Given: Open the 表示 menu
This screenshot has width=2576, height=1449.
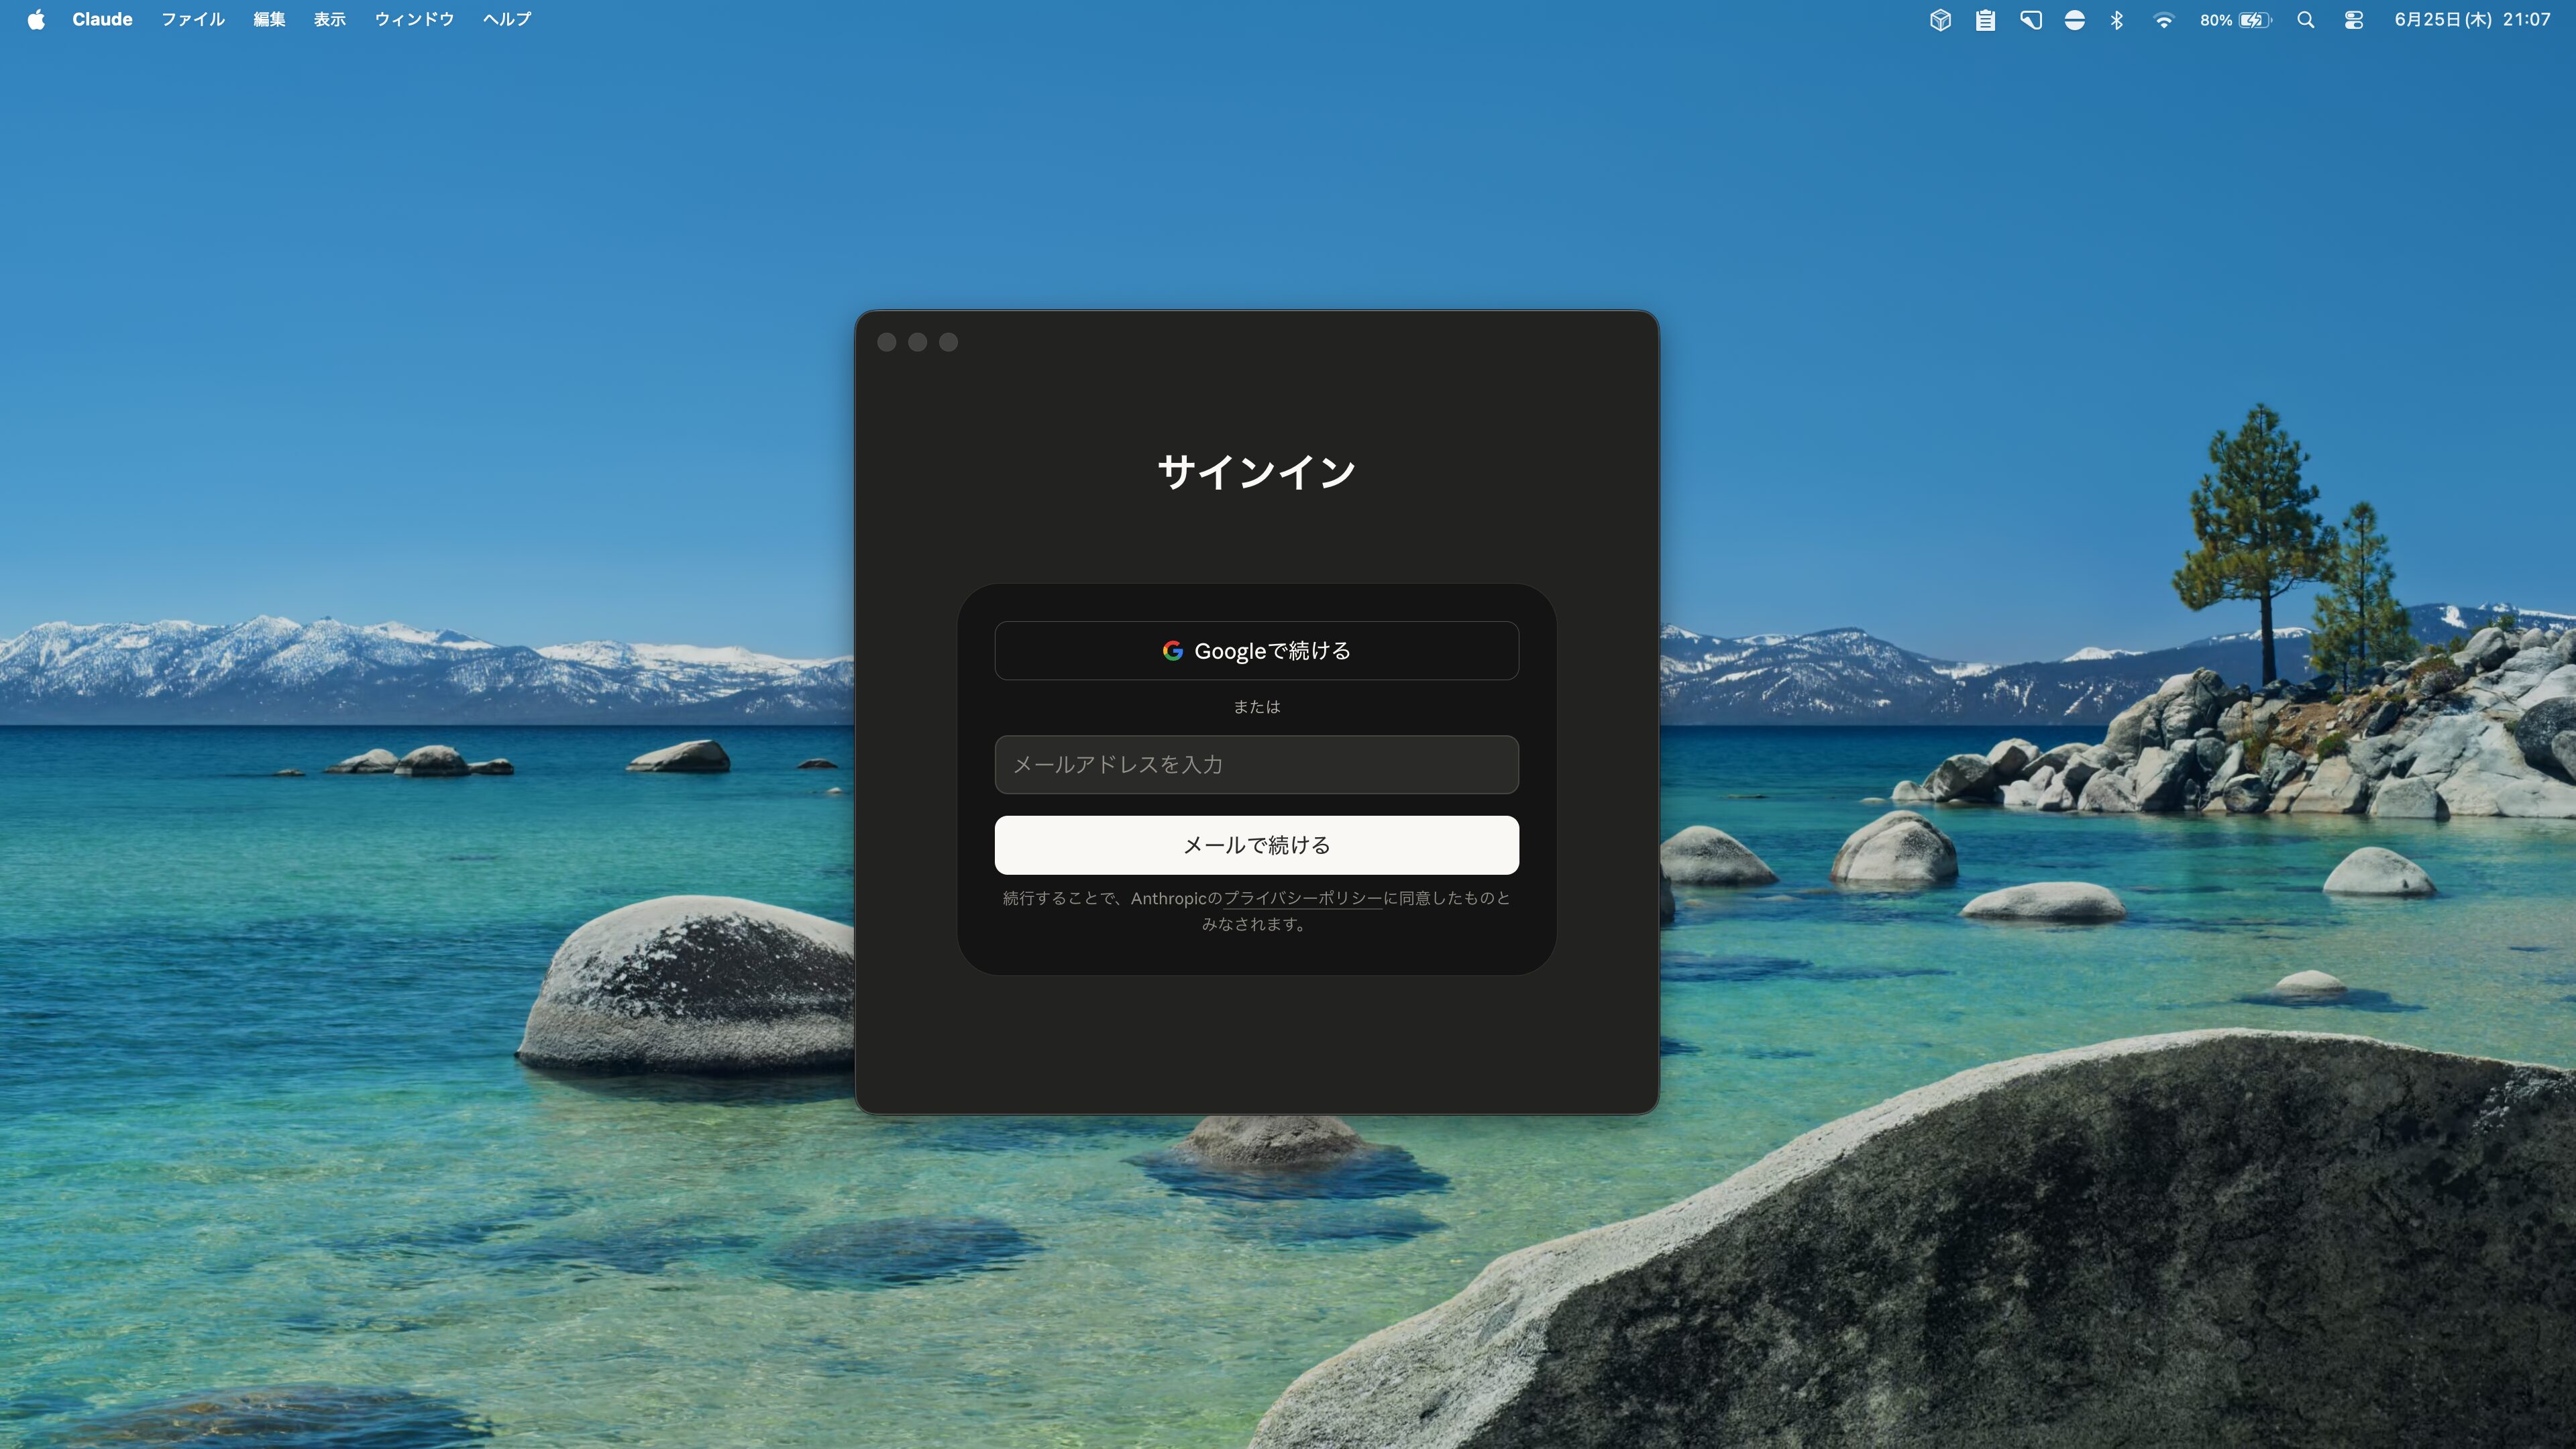Looking at the screenshot, I should click(330, 20).
